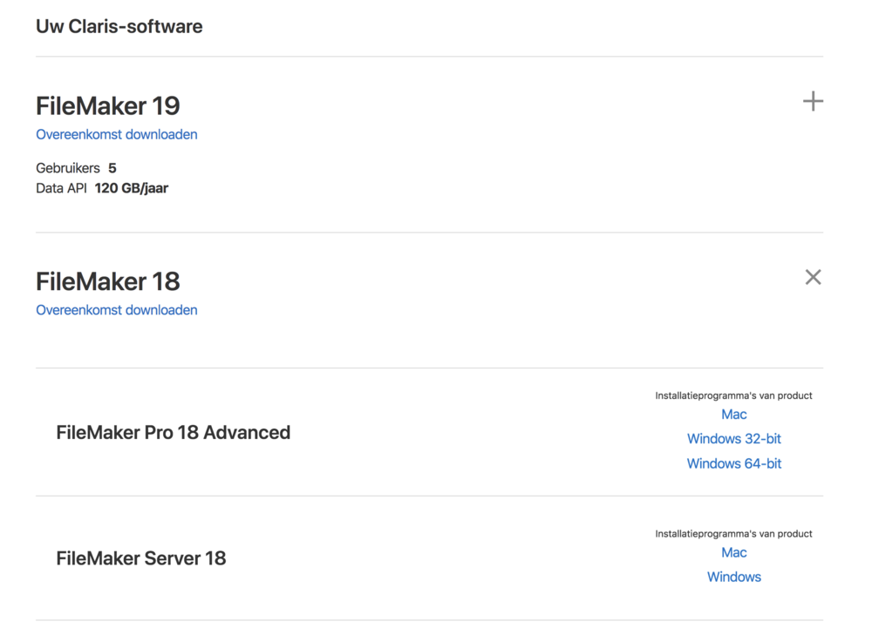The image size is (872, 635).
Task: Click the FileMaker 18 heading
Action: point(107,281)
